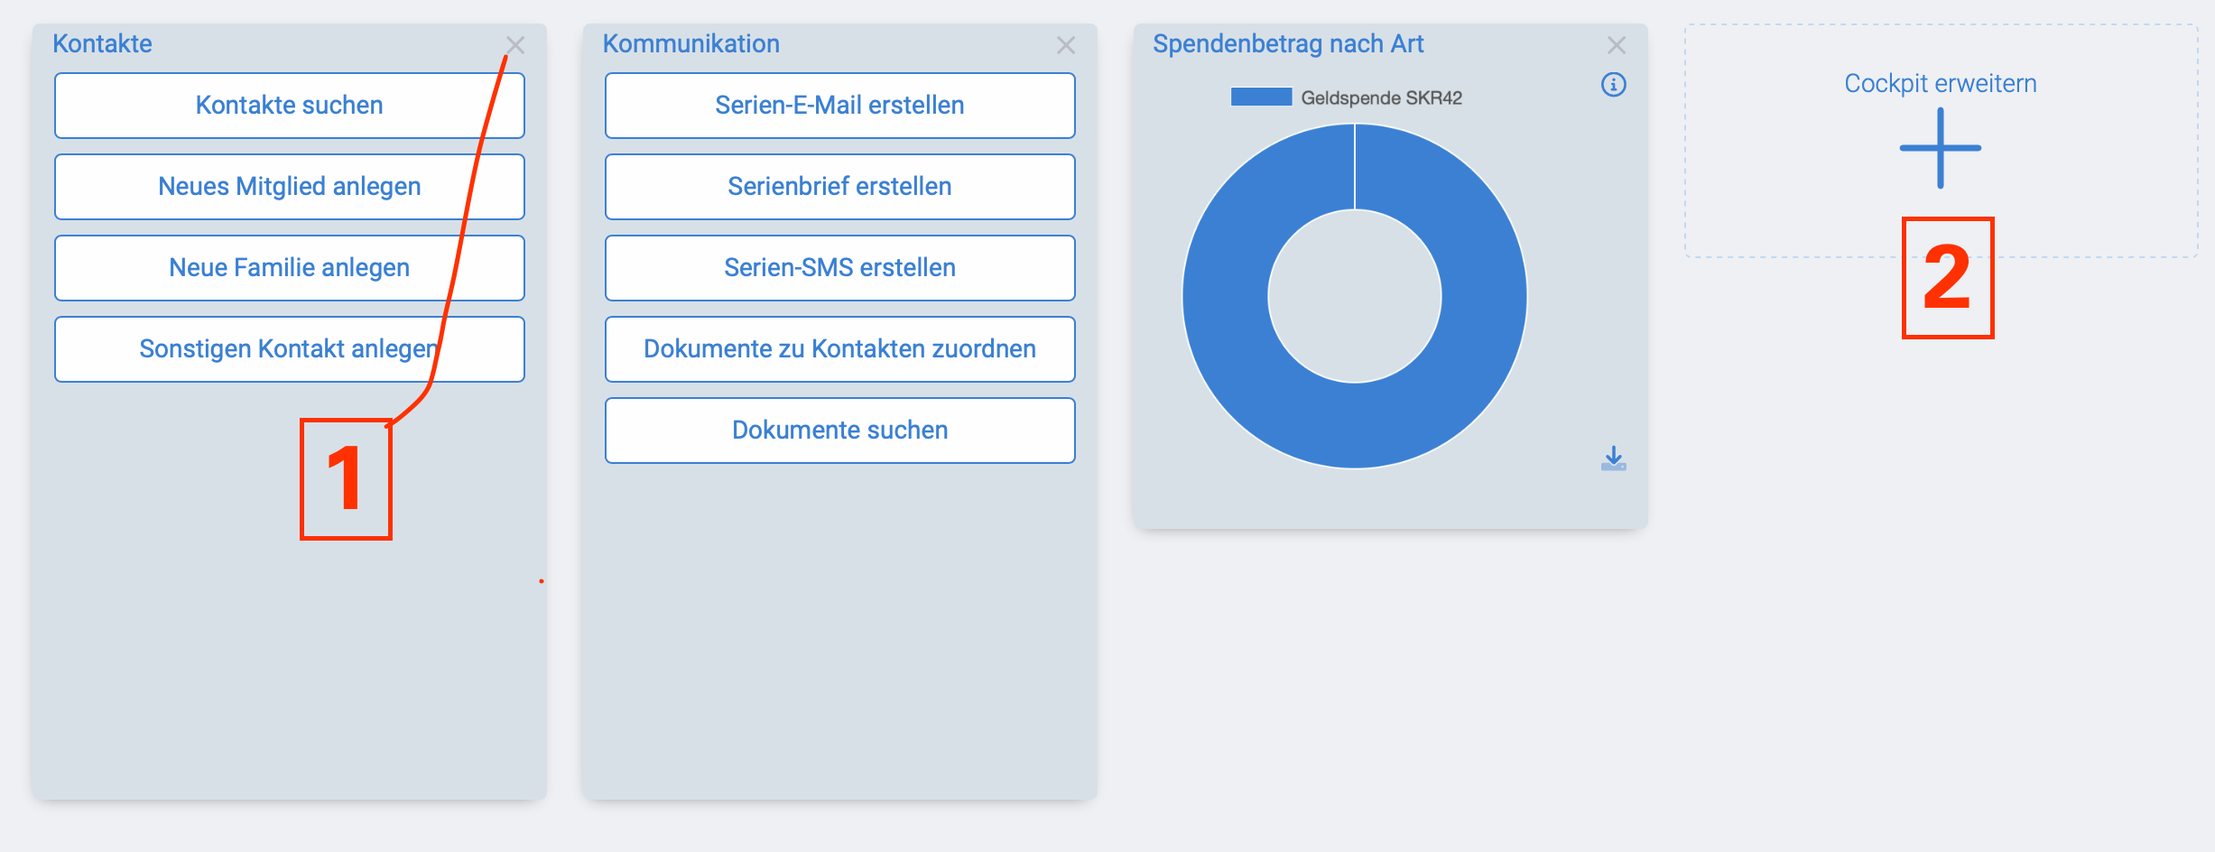Toggle Geldspende SKR42 legend swatch
This screenshot has width=2215, height=852.
point(1261,97)
